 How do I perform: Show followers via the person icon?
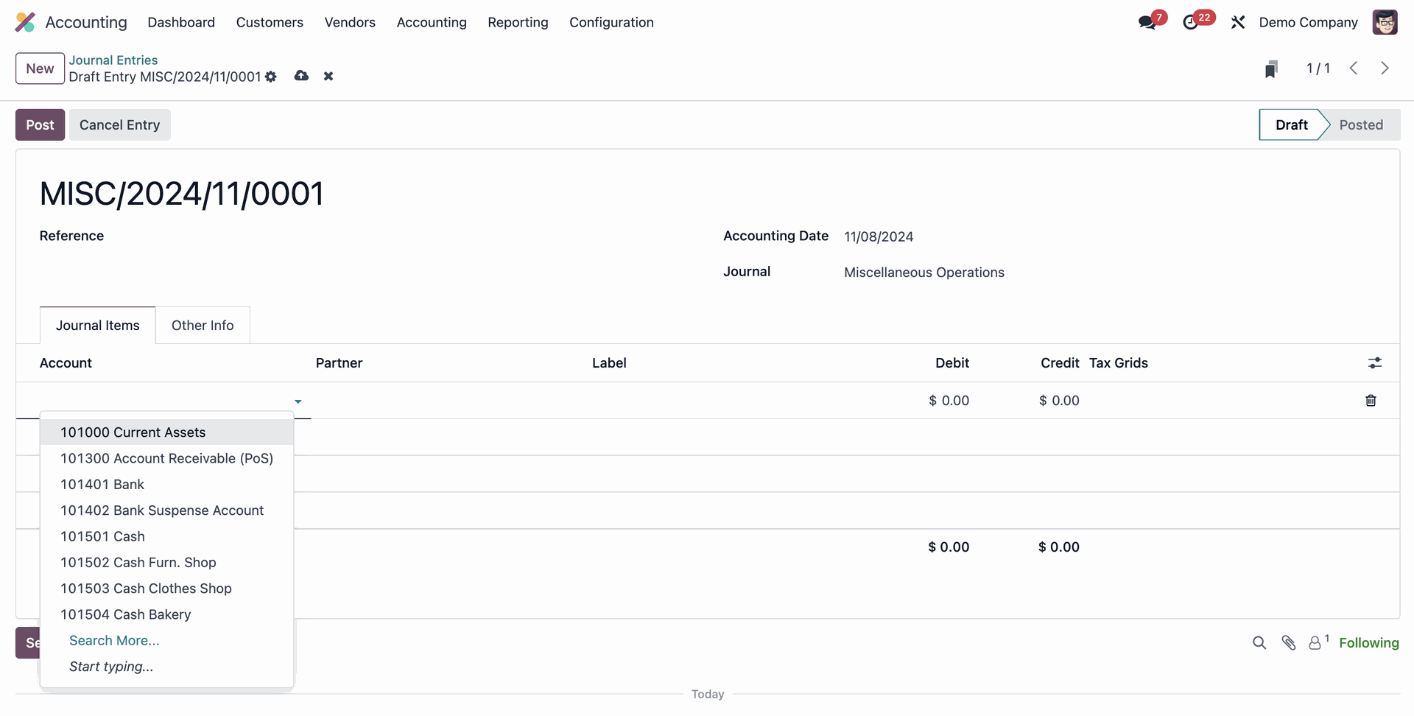(x=1317, y=642)
